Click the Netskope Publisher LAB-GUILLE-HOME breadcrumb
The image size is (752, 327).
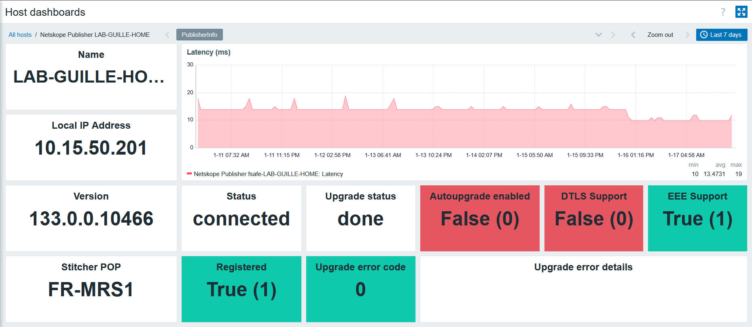point(95,35)
